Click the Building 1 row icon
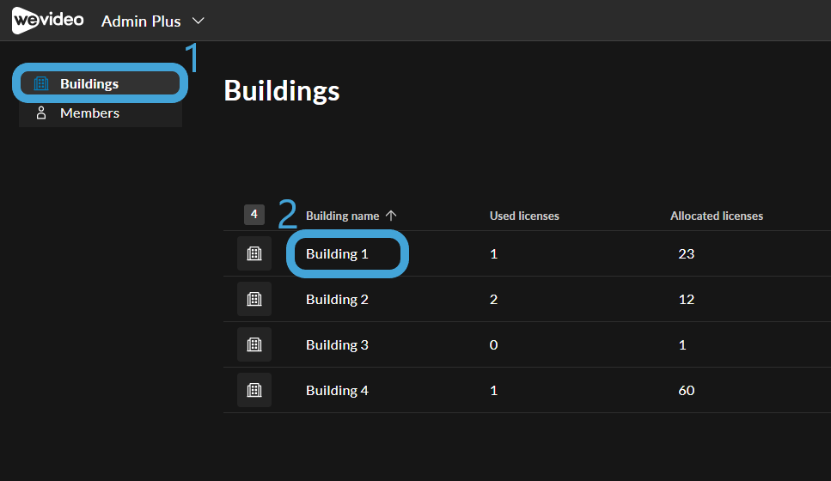The image size is (831, 481). [x=254, y=253]
